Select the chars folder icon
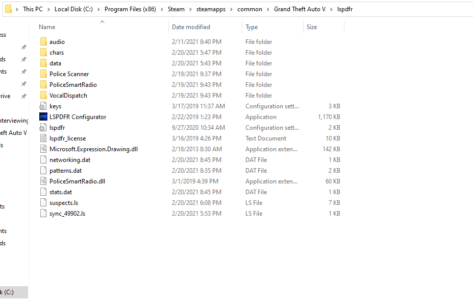The height and width of the screenshot is (302, 473). pyautogui.click(x=43, y=53)
